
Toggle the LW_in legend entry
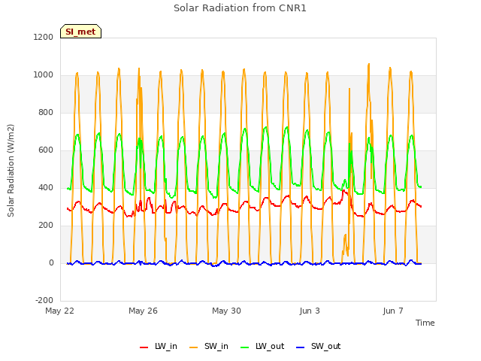pyautogui.click(x=159, y=346)
